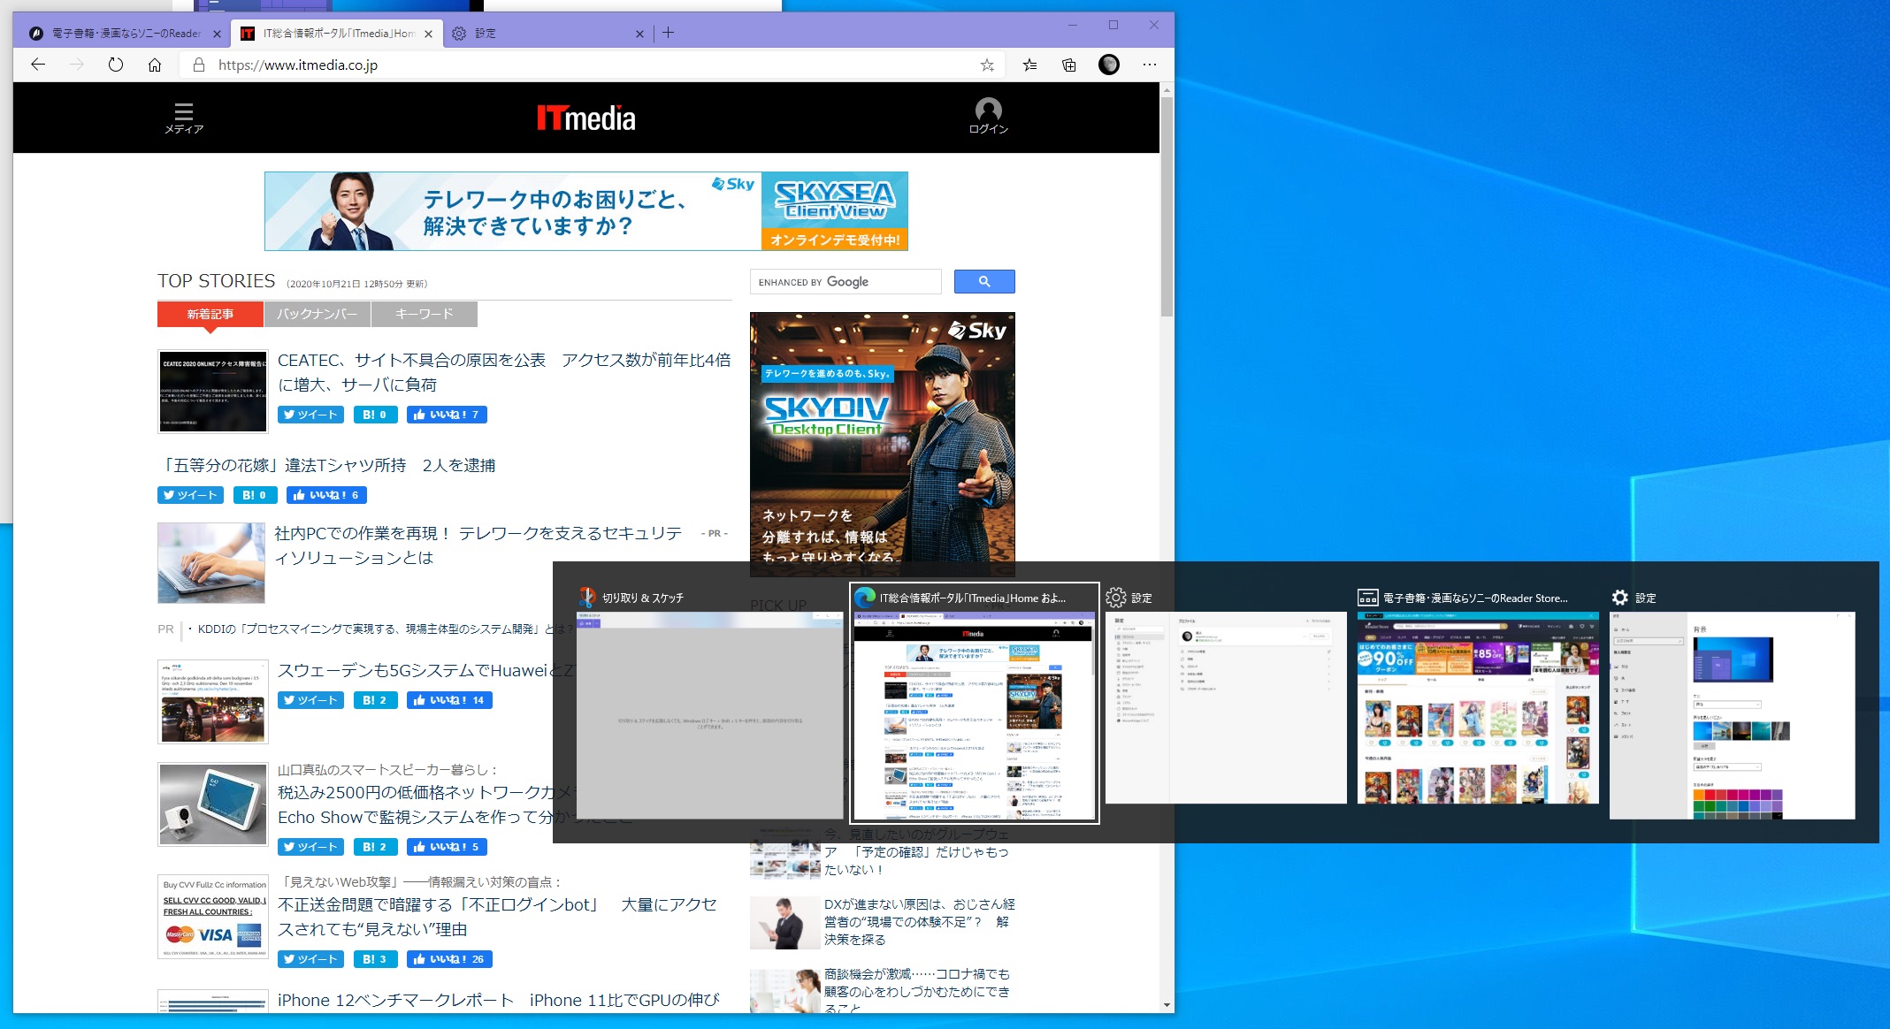Open the メディア hamburger menu
Viewport: 1890px width, 1029px height.
coord(184,118)
